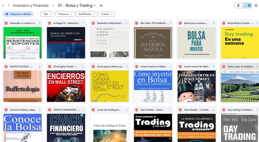Select file name 'Conoce la Bolsa y deja...'
The image size is (259, 142).
coord(23,110)
